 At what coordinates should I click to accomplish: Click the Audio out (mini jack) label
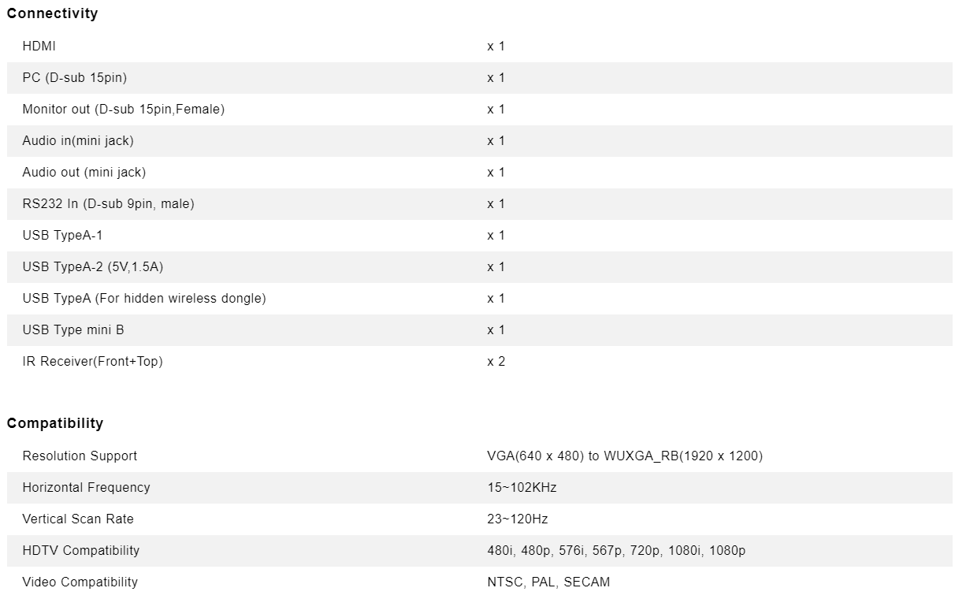pyautogui.click(x=84, y=173)
